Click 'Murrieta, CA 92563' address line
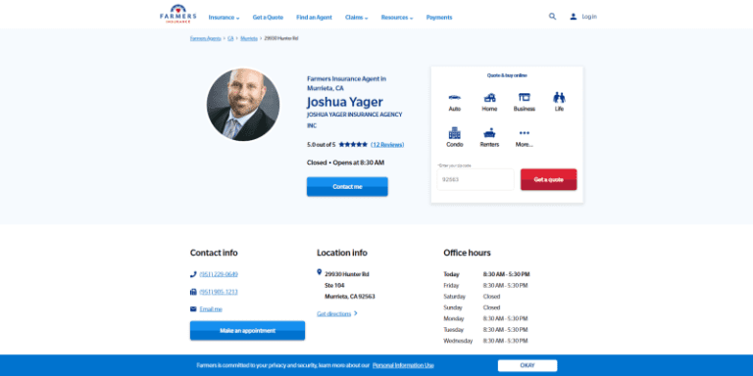Image resolution: width=753 pixels, height=376 pixels. click(x=350, y=297)
